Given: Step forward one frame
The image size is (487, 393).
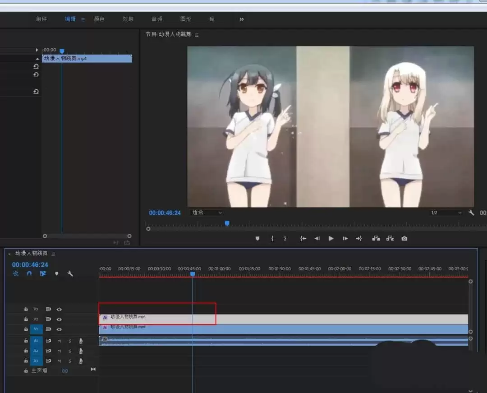Looking at the screenshot, I should pos(345,239).
